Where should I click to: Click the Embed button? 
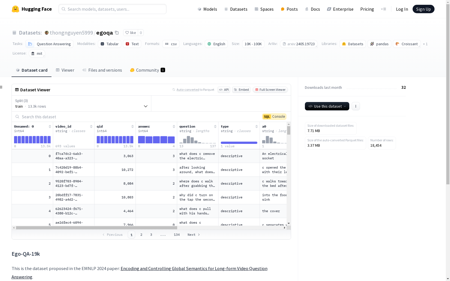pos(241,90)
